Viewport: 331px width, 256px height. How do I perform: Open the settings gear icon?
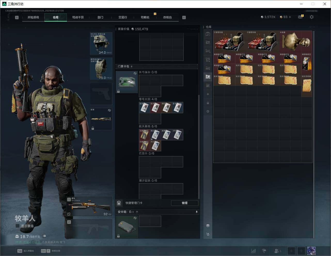click(x=312, y=17)
